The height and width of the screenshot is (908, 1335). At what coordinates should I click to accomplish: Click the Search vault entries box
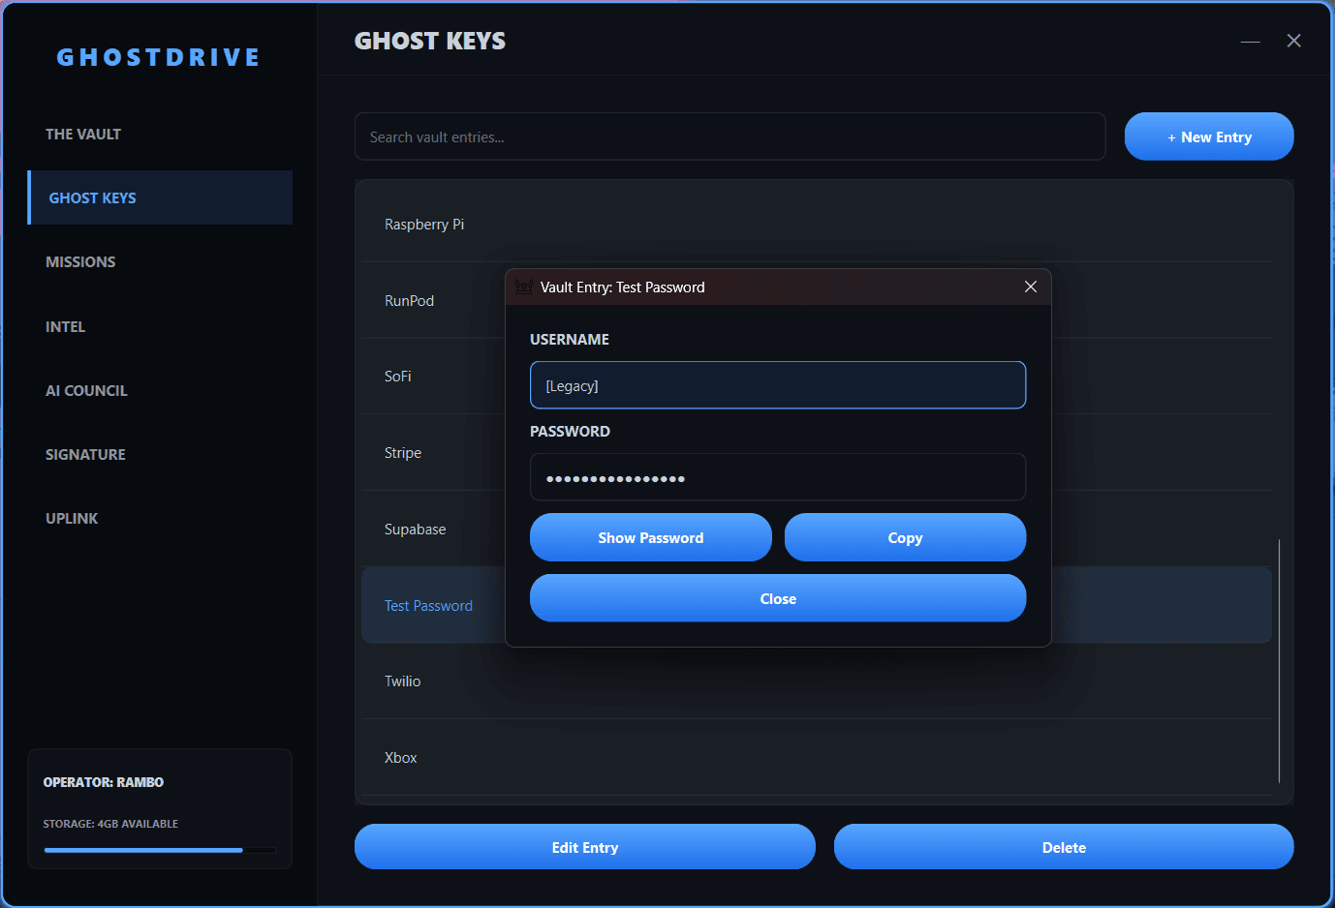[x=730, y=137]
